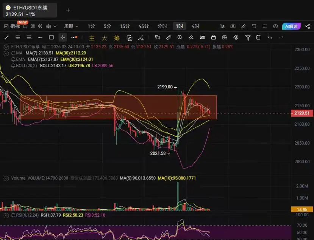314x240 pixels.
Task: Open the multi-chart grid layout icon
Action: 33,26
